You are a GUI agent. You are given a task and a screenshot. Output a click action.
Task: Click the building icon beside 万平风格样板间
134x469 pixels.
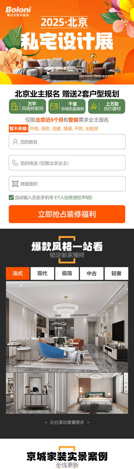click(15, 106)
